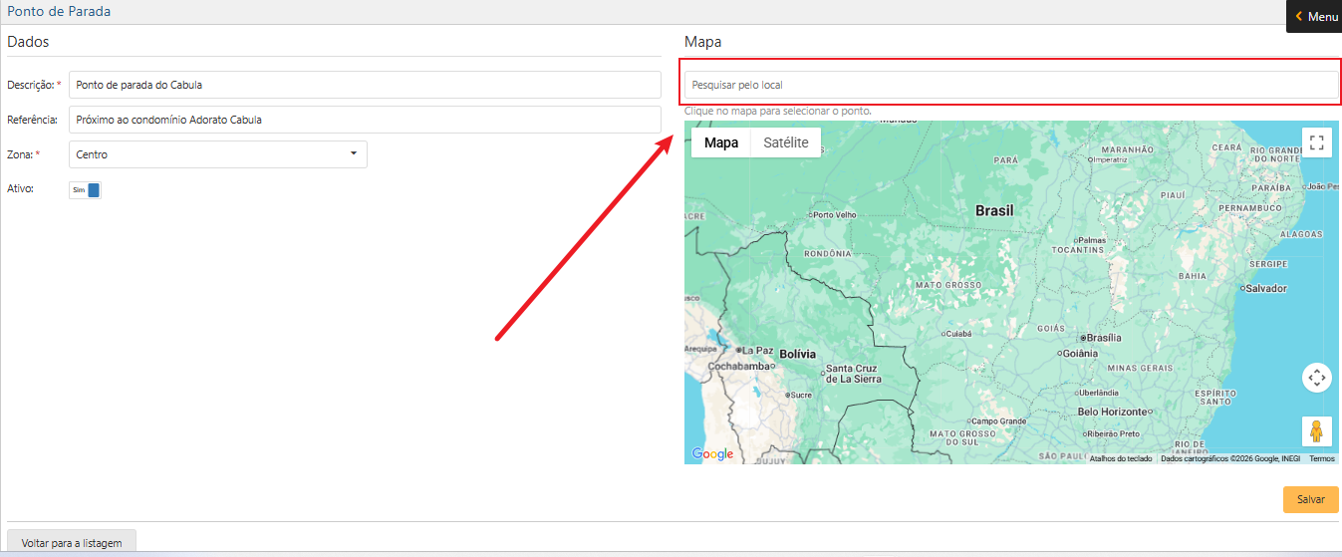
Task: Click Brasília city marker on map
Action: tap(1083, 338)
